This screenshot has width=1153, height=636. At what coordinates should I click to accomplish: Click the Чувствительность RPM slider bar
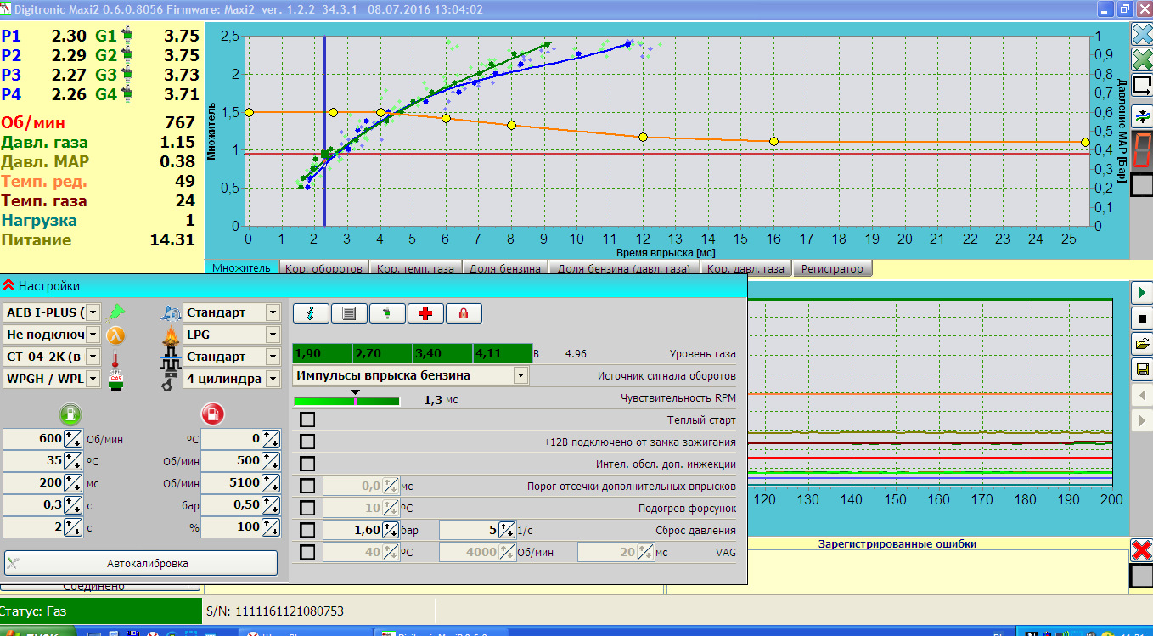coord(346,401)
